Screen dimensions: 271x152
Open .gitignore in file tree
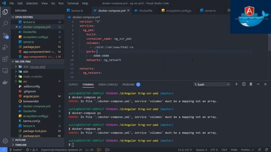click(x=38, y=91)
